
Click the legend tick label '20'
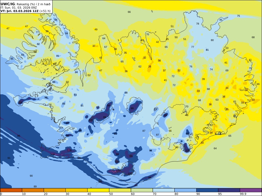tap(46, 194)
